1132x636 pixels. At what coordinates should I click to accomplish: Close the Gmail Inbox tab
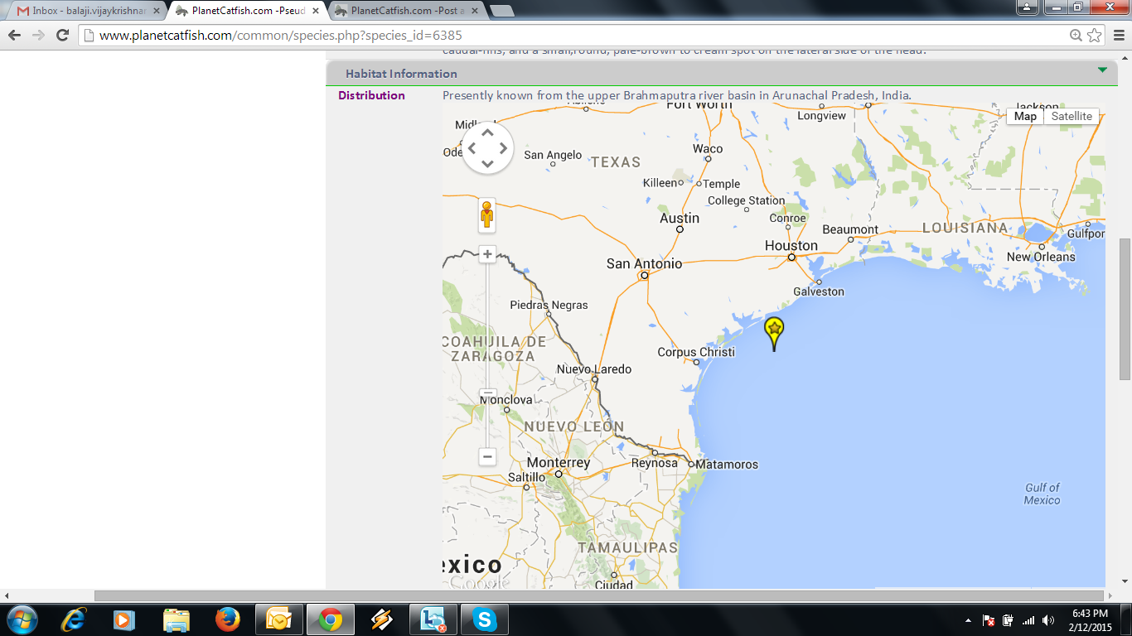click(x=157, y=11)
